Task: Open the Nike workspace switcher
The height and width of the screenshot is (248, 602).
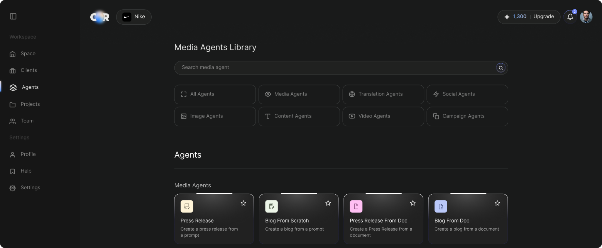Action: point(134,17)
